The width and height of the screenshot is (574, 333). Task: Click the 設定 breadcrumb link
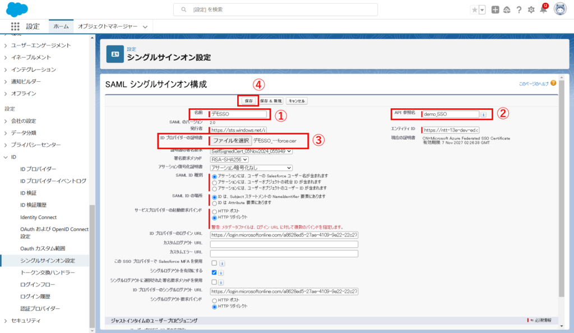click(x=131, y=49)
